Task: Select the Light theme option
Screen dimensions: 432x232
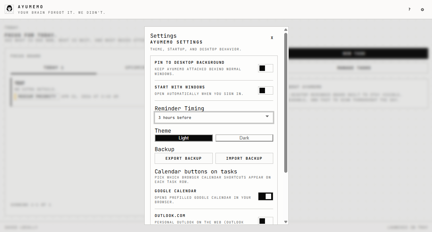Action: pyautogui.click(x=184, y=138)
